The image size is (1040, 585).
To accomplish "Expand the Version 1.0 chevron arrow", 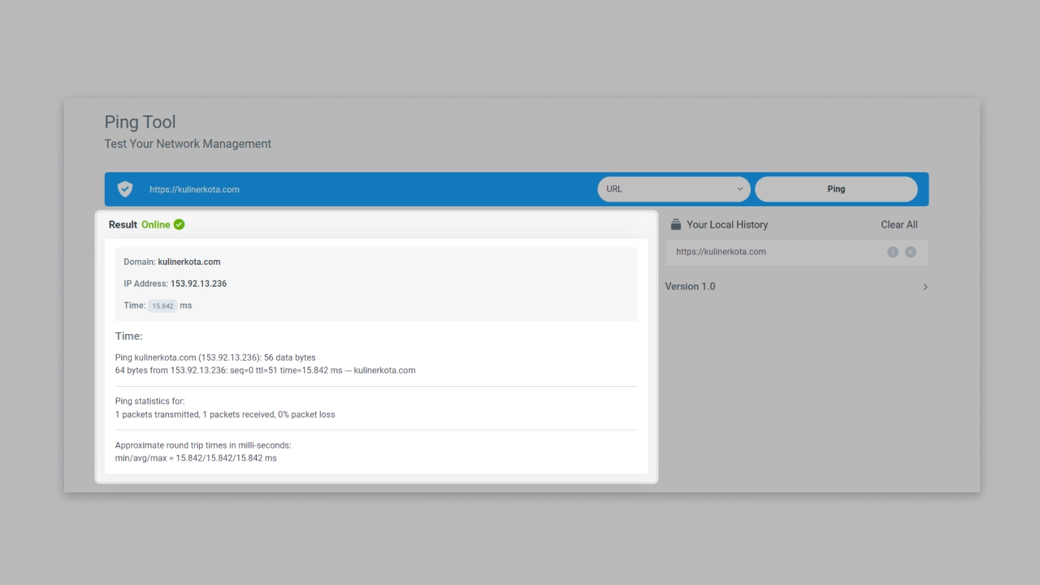I will click(925, 287).
